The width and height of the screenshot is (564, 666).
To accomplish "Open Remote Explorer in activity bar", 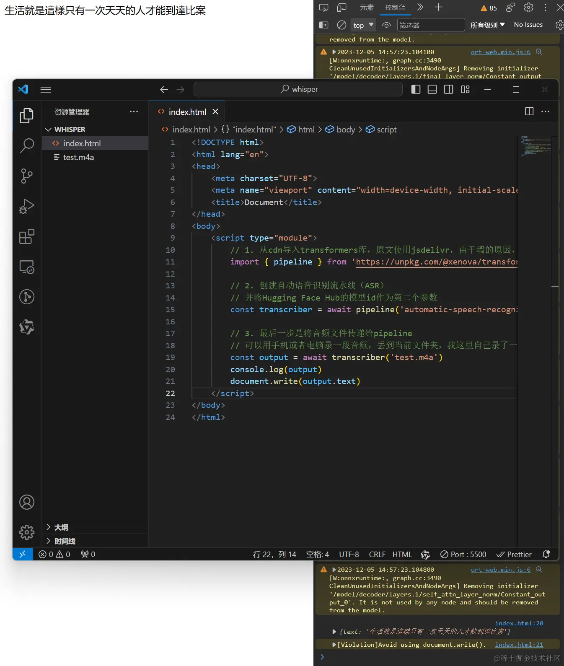I will pyautogui.click(x=27, y=267).
